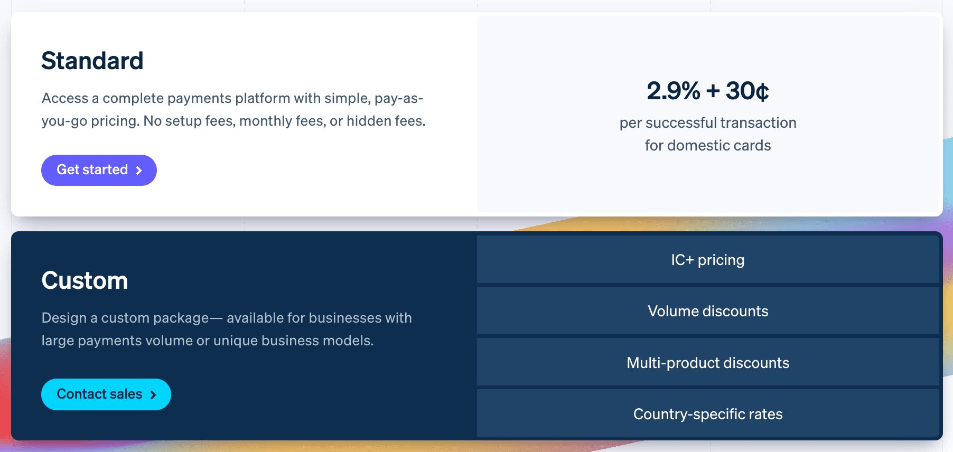Click the "for domestic cards" text
Viewport: 953px width, 452px height.
click(x=708, y=145)
